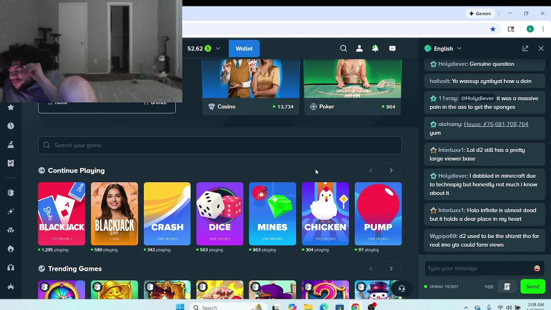Open the Chrome extensions icon
551x310 pixels.
[x=511, y=29]
